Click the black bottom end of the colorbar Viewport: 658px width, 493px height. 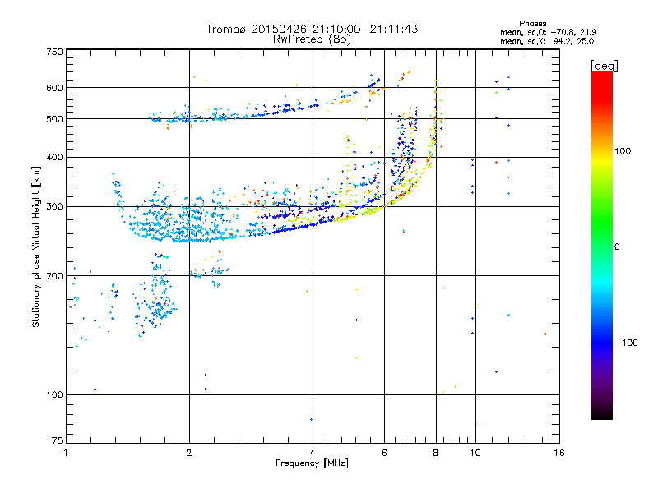[x=602, y=413]
